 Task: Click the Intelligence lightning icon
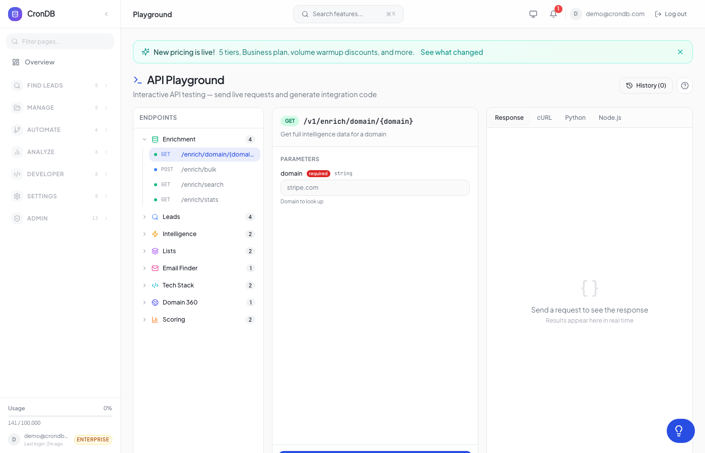coord(155,234)
